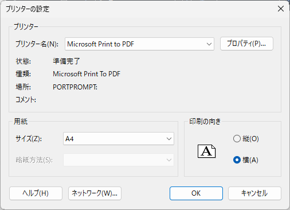Open the ネットワーク(W)... button
290x210 pixels.
click(95, 193)
